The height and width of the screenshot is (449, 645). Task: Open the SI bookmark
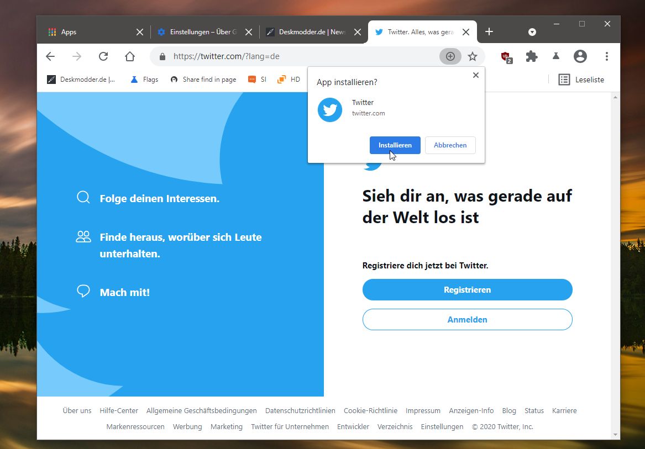[258, 80]
